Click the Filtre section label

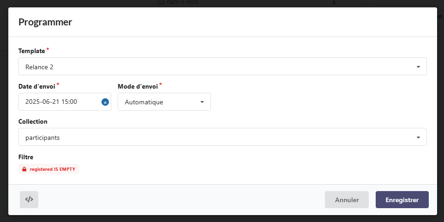pyautogui.click(x=26, y=157)
